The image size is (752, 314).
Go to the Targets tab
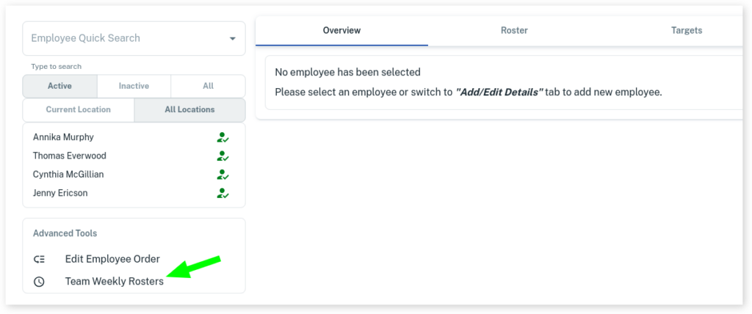click(x=686, y=31)
